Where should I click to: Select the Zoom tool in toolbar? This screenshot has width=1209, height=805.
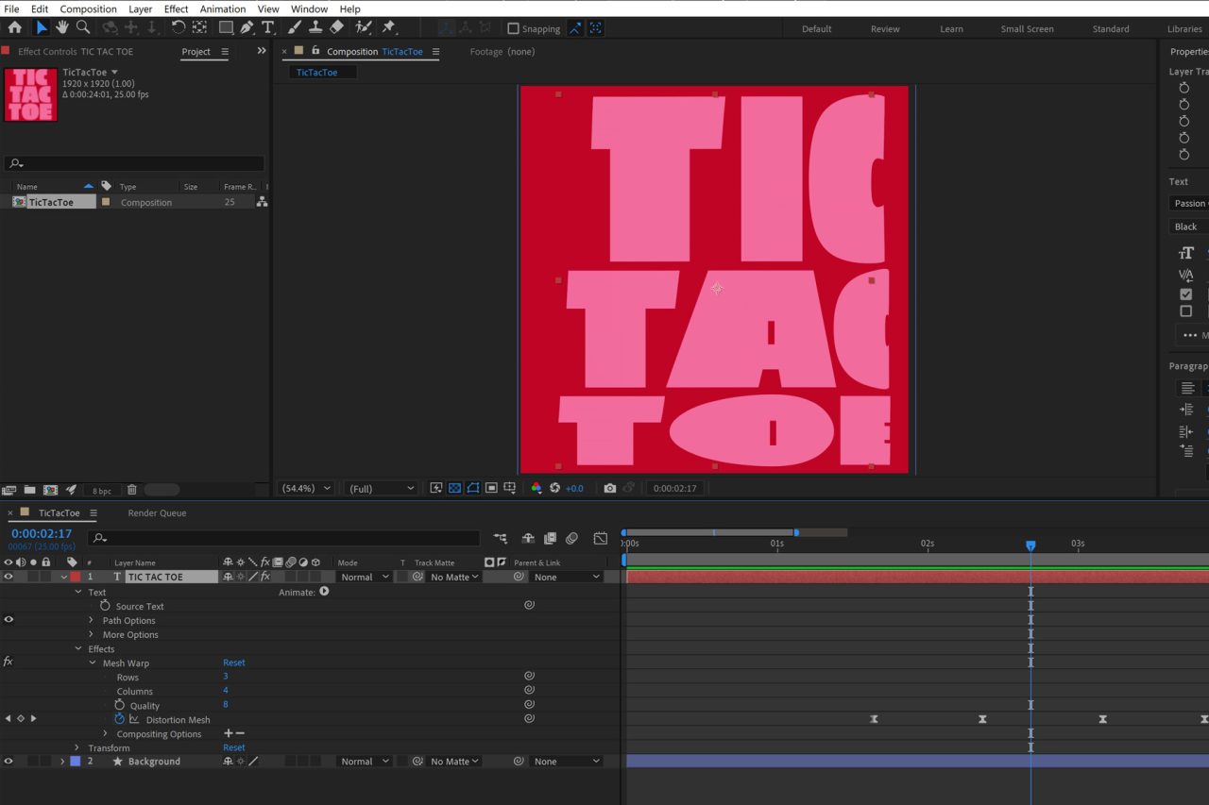83,27
